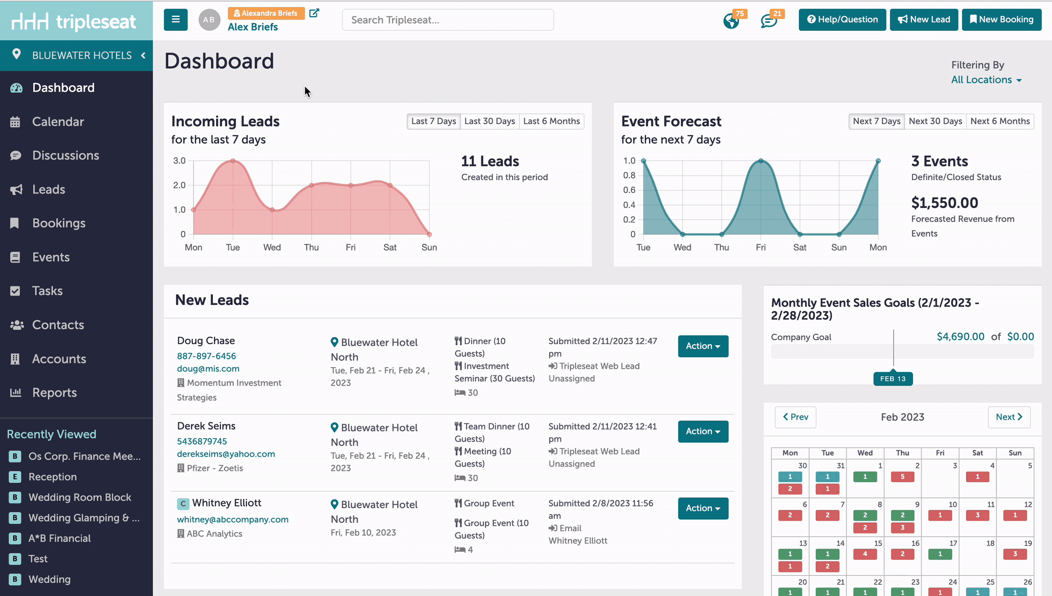The image size is (1052, 596).
Task: Click the Accounts building icon in sidebar
Action: [x=15, y=359]
